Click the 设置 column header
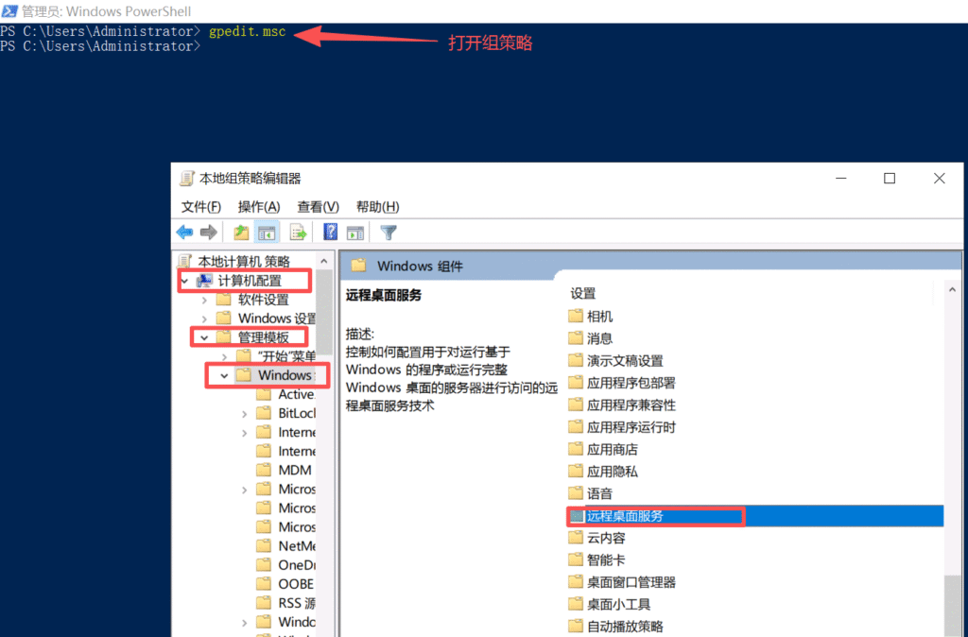The image size is (968, 637). [x=583, y=294]
